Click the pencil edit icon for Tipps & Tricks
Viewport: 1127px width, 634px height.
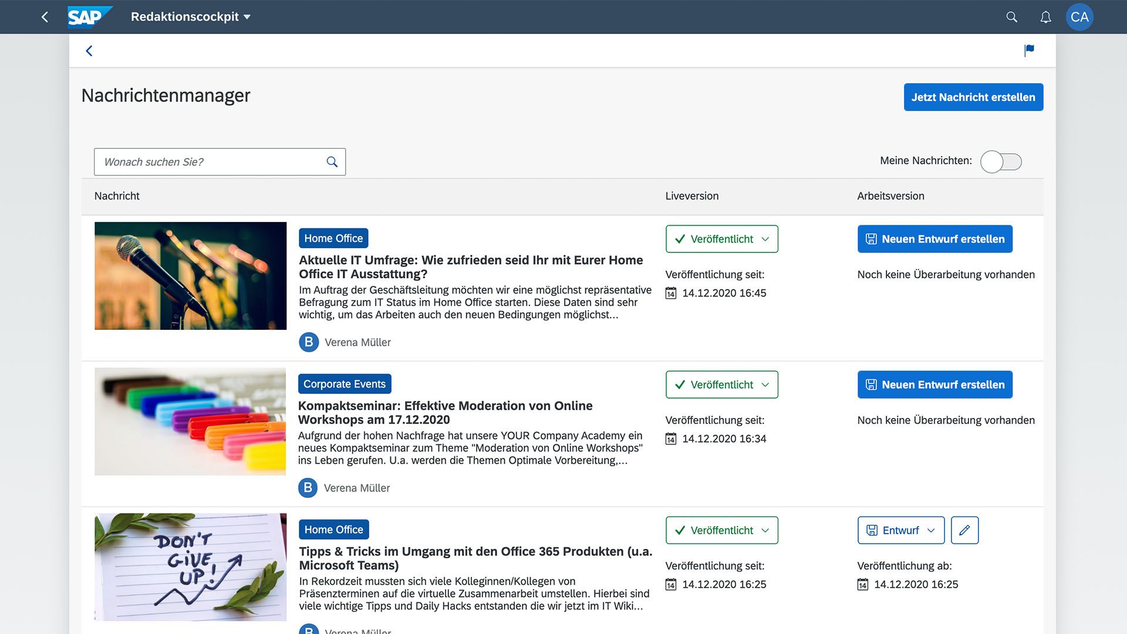click(x=964, y=530)
